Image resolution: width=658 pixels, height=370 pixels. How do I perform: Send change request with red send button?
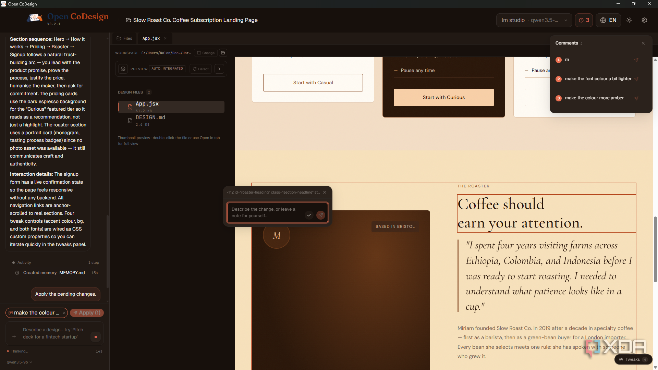click(321, 215)
